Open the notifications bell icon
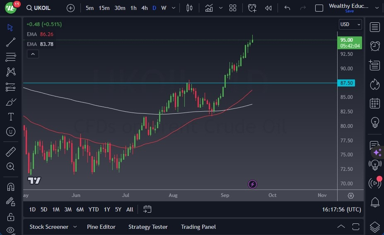 (x=375, y=202)
